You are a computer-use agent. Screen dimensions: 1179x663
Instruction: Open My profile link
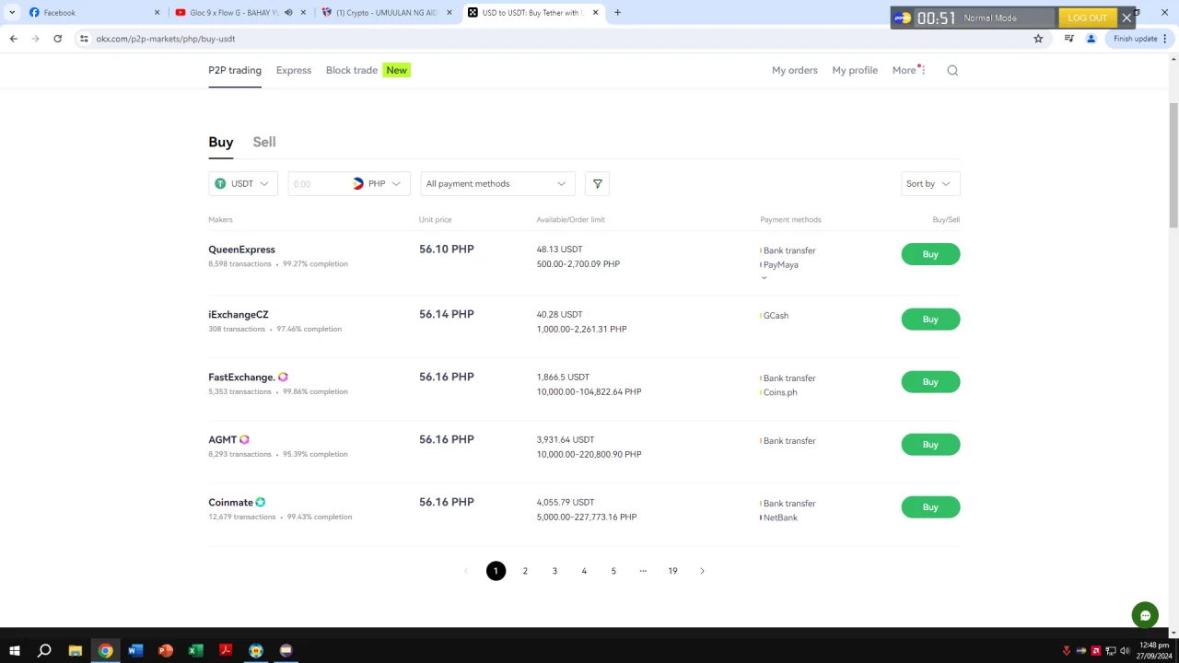(x=855, y=70)
